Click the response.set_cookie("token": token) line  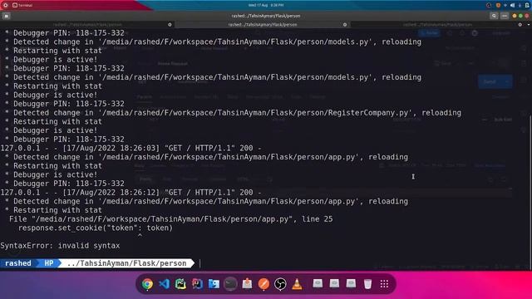(x=96, y=228)
